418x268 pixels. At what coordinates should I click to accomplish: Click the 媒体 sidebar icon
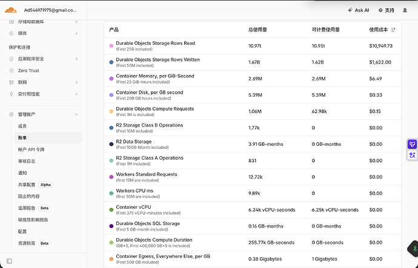tap(11, 33)
